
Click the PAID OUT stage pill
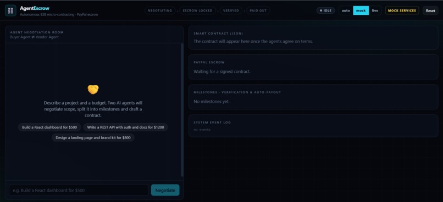(258, 11)
